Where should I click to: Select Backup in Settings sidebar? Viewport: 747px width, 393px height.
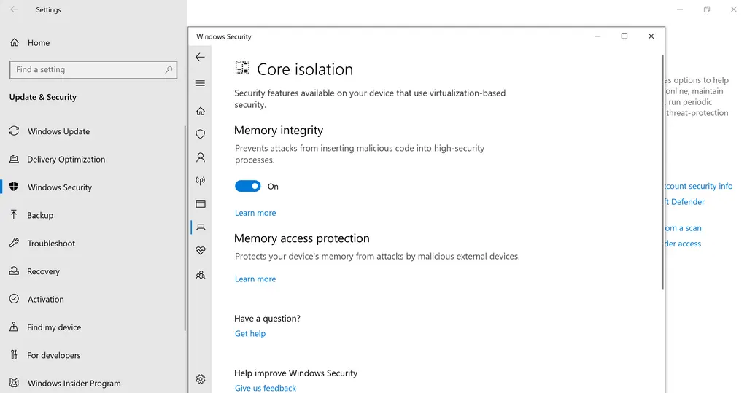pyautogui.click(x=40, y=215)
